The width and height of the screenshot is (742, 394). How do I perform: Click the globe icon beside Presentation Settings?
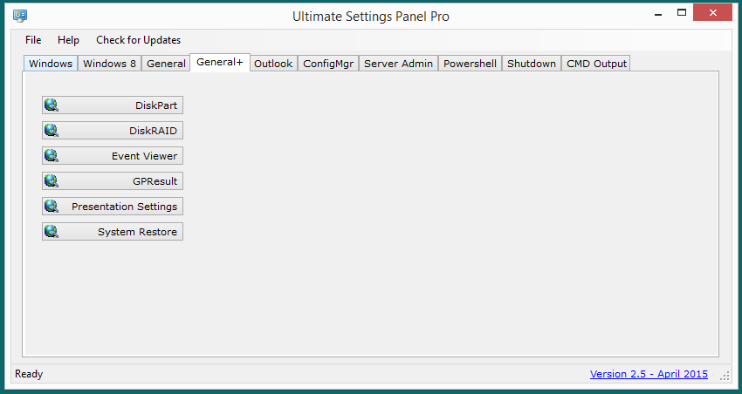[52, 206]
